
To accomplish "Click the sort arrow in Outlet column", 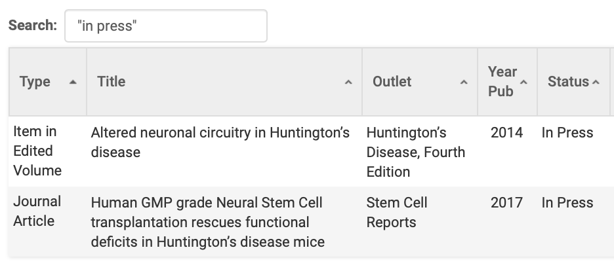I will 464,82.
